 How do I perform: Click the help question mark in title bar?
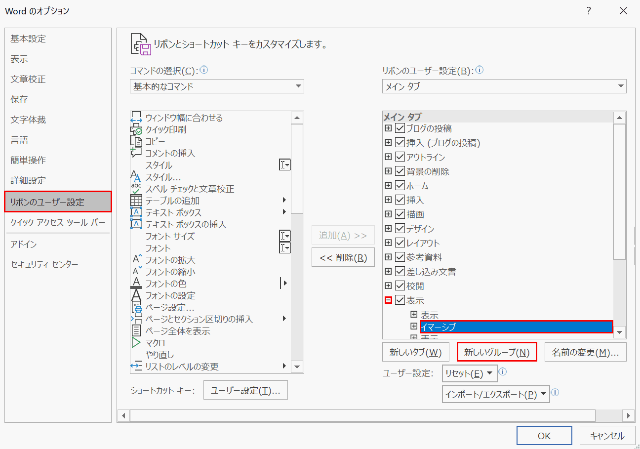coord(589,11)
